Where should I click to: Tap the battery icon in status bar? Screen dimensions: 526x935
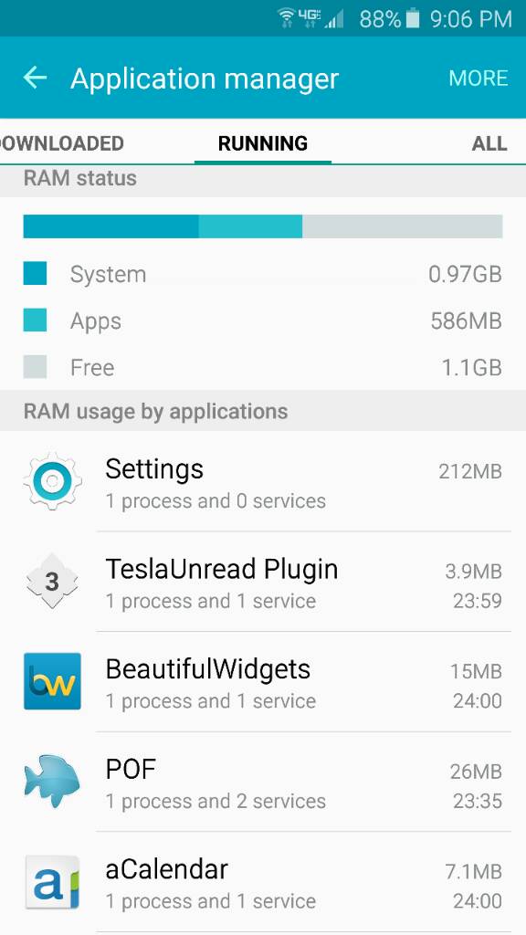(413, 19)
